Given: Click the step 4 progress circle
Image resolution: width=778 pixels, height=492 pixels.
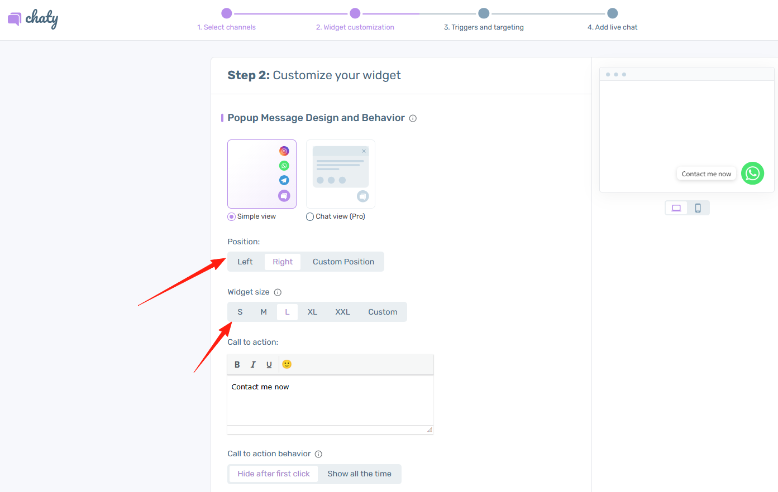Looking at the screenshot, I should coord(613,13).
